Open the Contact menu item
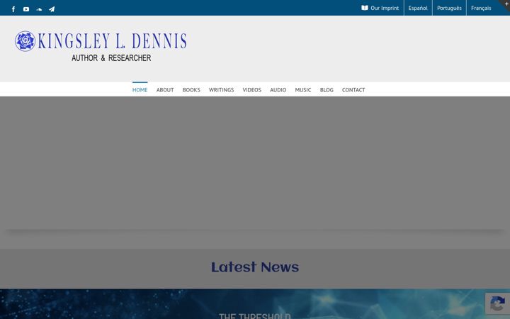This screenshot has height=319, width=510. click(x=353, y=90)
